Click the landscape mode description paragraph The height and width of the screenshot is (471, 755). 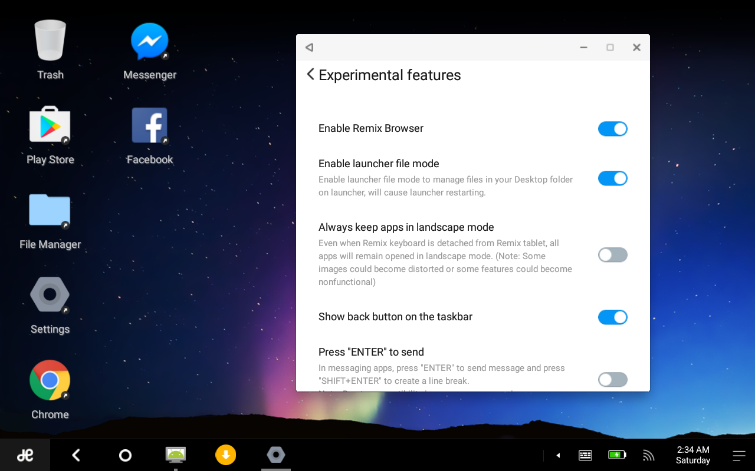pyautogui.click(x=445, y=263)
